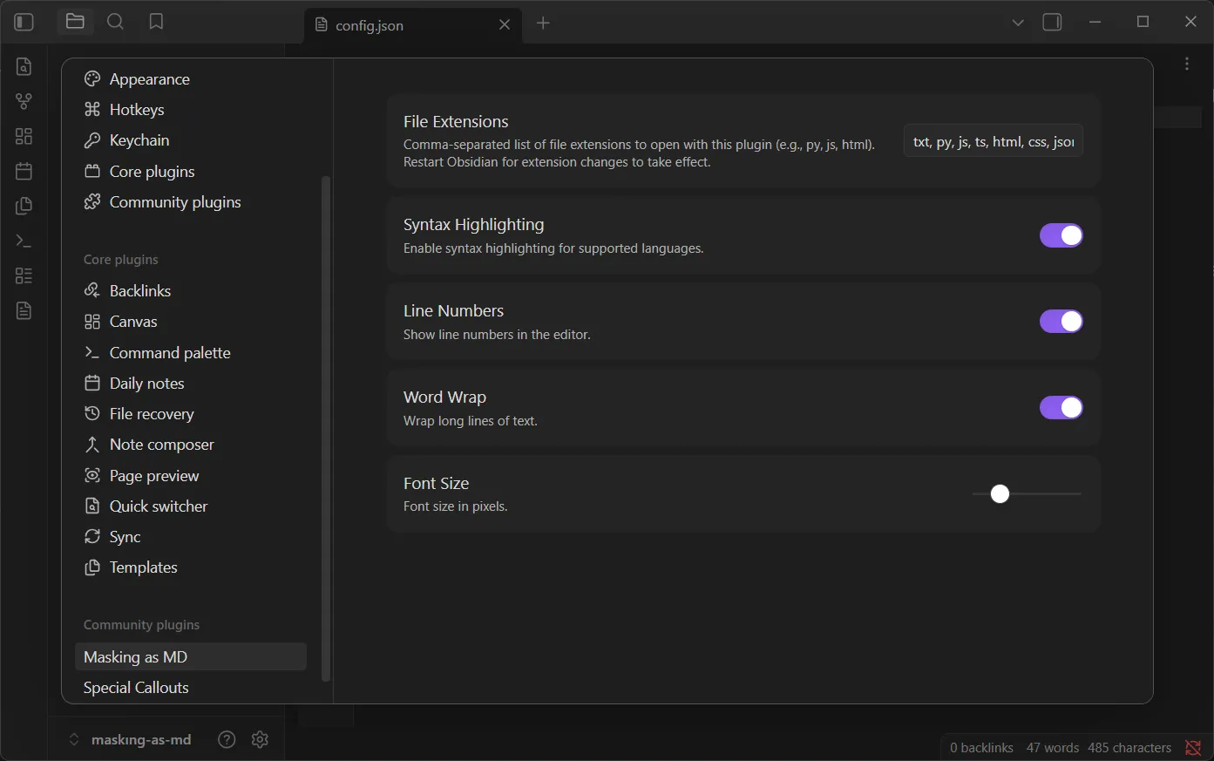Open Templates settings

click(x=190, y=567)
